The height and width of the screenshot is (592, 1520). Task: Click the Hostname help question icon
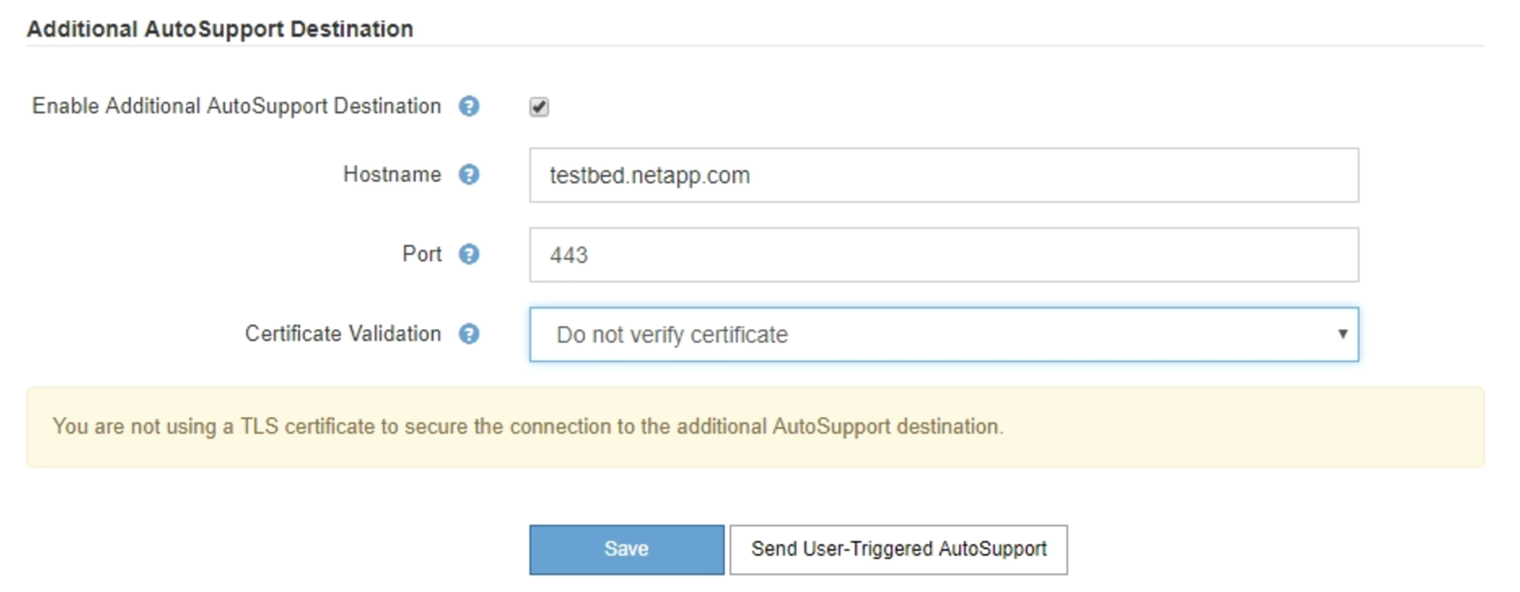coord(469,175)
